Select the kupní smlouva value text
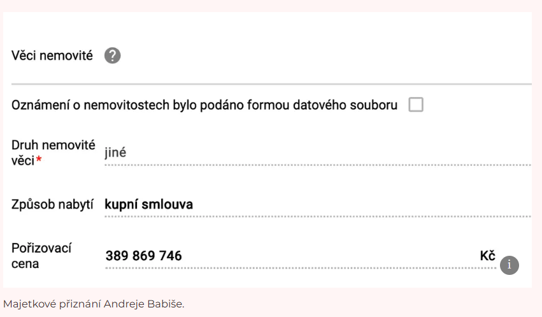This screenshot has width=542, height=317. pos(148,205)
